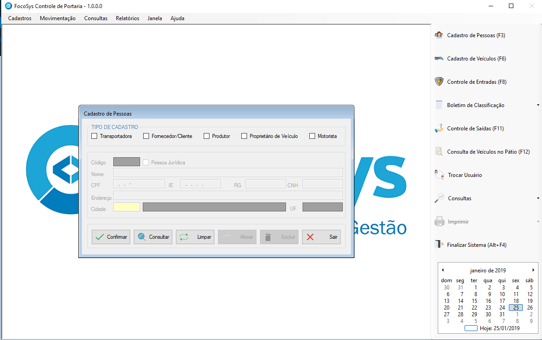The width and height of the screenshot is (542, 340).
Task: Click the IE input field
Action: [x=201, y=184]
